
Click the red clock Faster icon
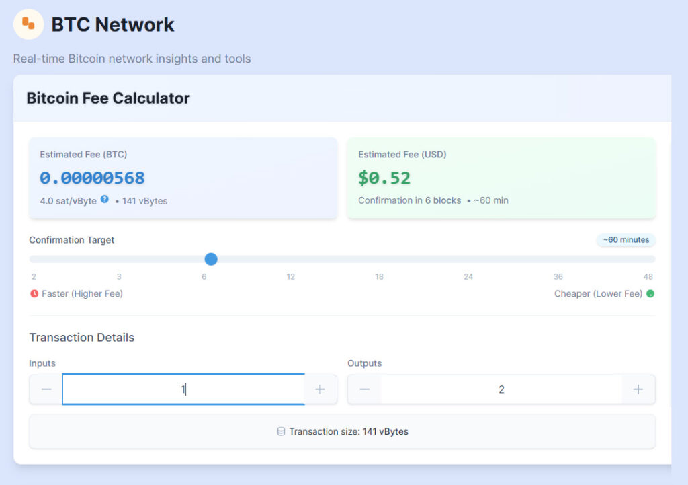click(34, 293)
